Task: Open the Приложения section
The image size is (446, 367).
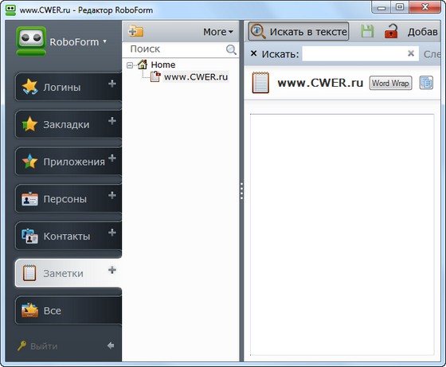Action: pos(68,162)
